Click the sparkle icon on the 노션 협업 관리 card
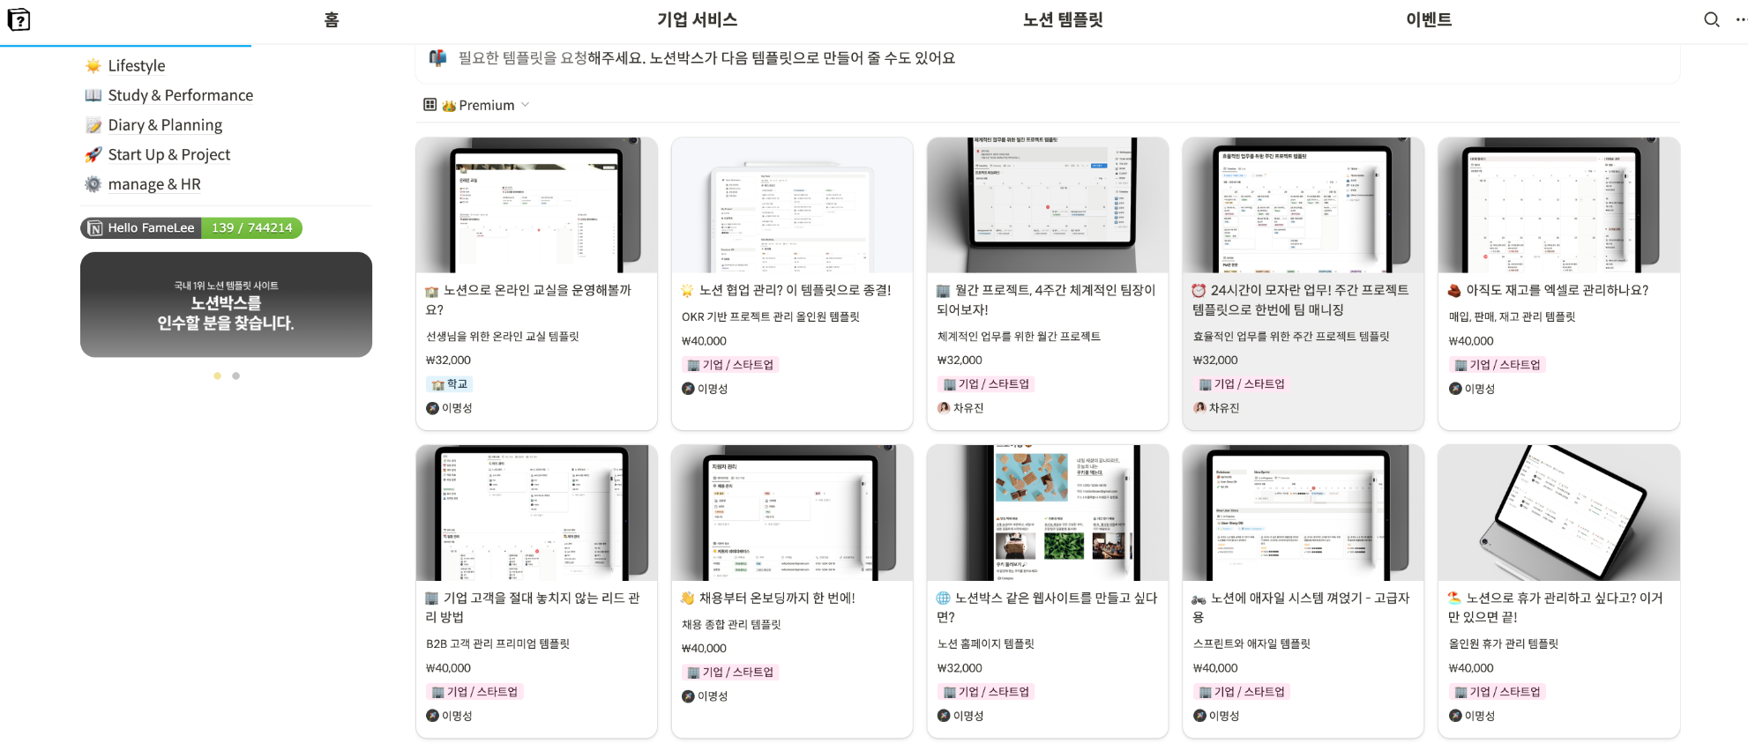 click(x=687, y=290)
